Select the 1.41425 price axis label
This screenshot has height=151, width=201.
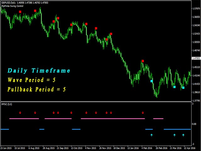coord(196,84)
